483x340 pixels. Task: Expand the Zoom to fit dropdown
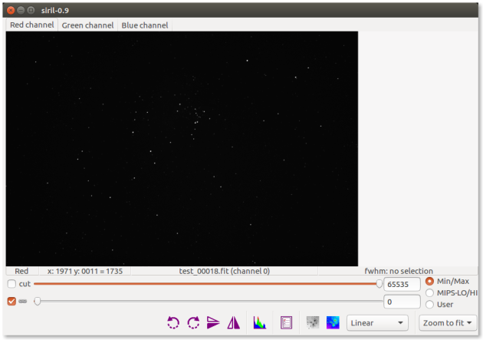[x=448, y=323]
